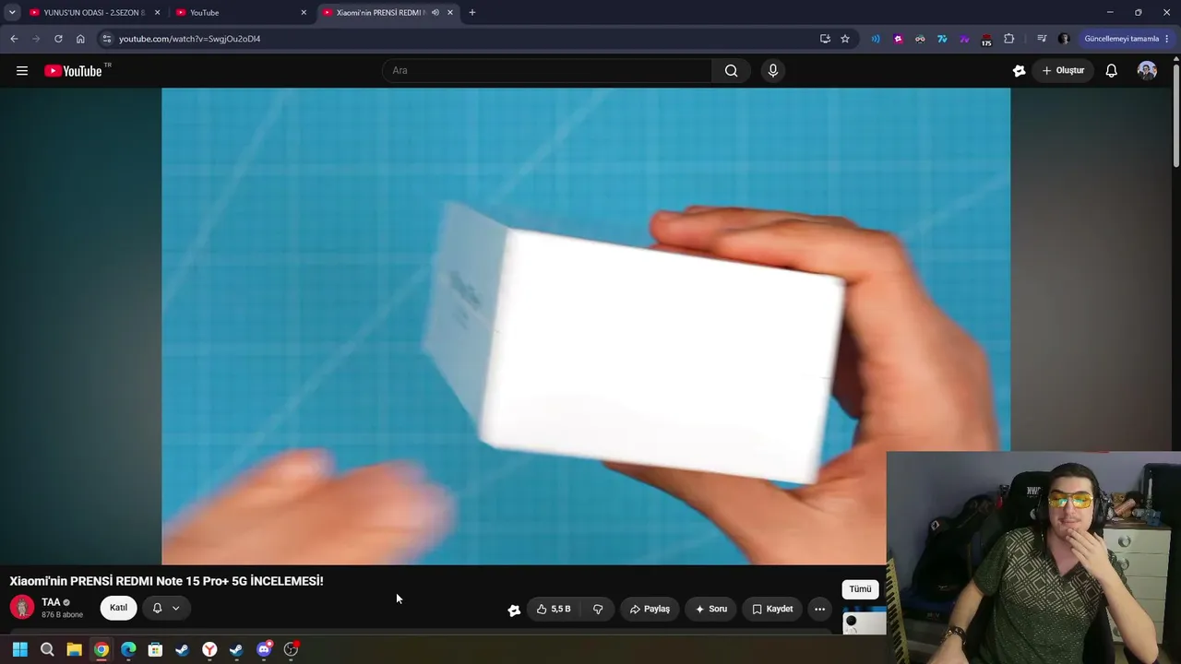Share the video using Paylaş

(x=650, y=609)
